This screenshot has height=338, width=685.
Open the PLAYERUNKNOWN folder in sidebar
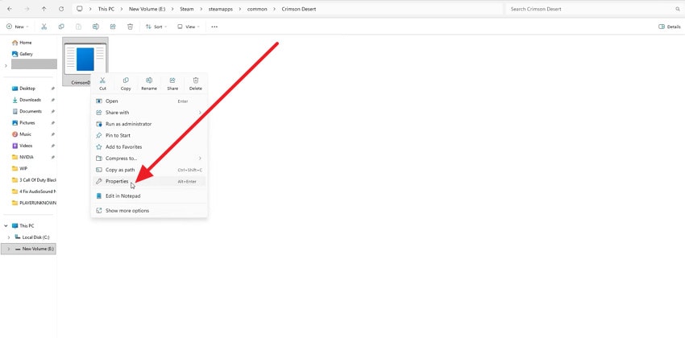point(34,203)
